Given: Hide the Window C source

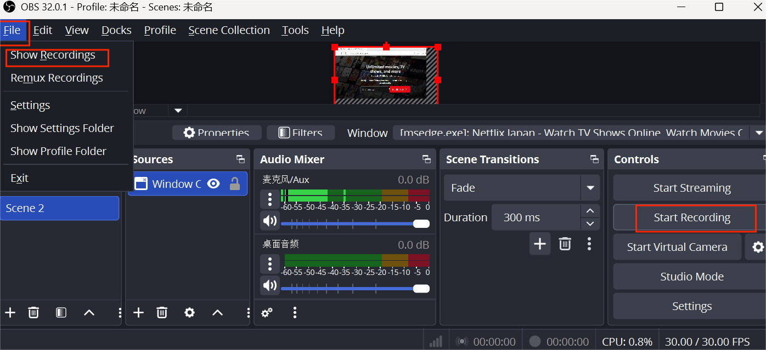Looking at the screenshot, I should click(x=214, y=183).
